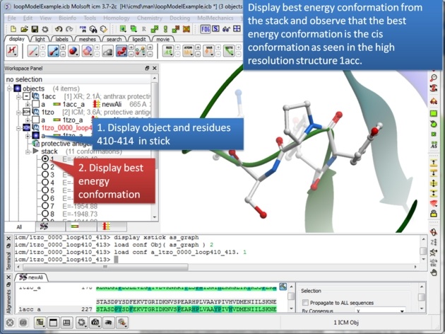The width and height of the screenshot is (445, 334).
Task: Switch to the meshes tab
Action: 85,39
